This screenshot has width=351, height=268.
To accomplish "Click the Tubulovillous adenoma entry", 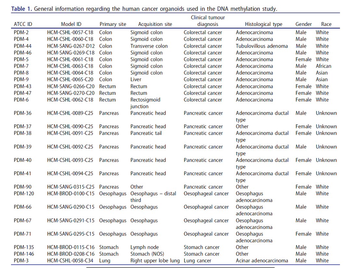I will coord(262,46).
